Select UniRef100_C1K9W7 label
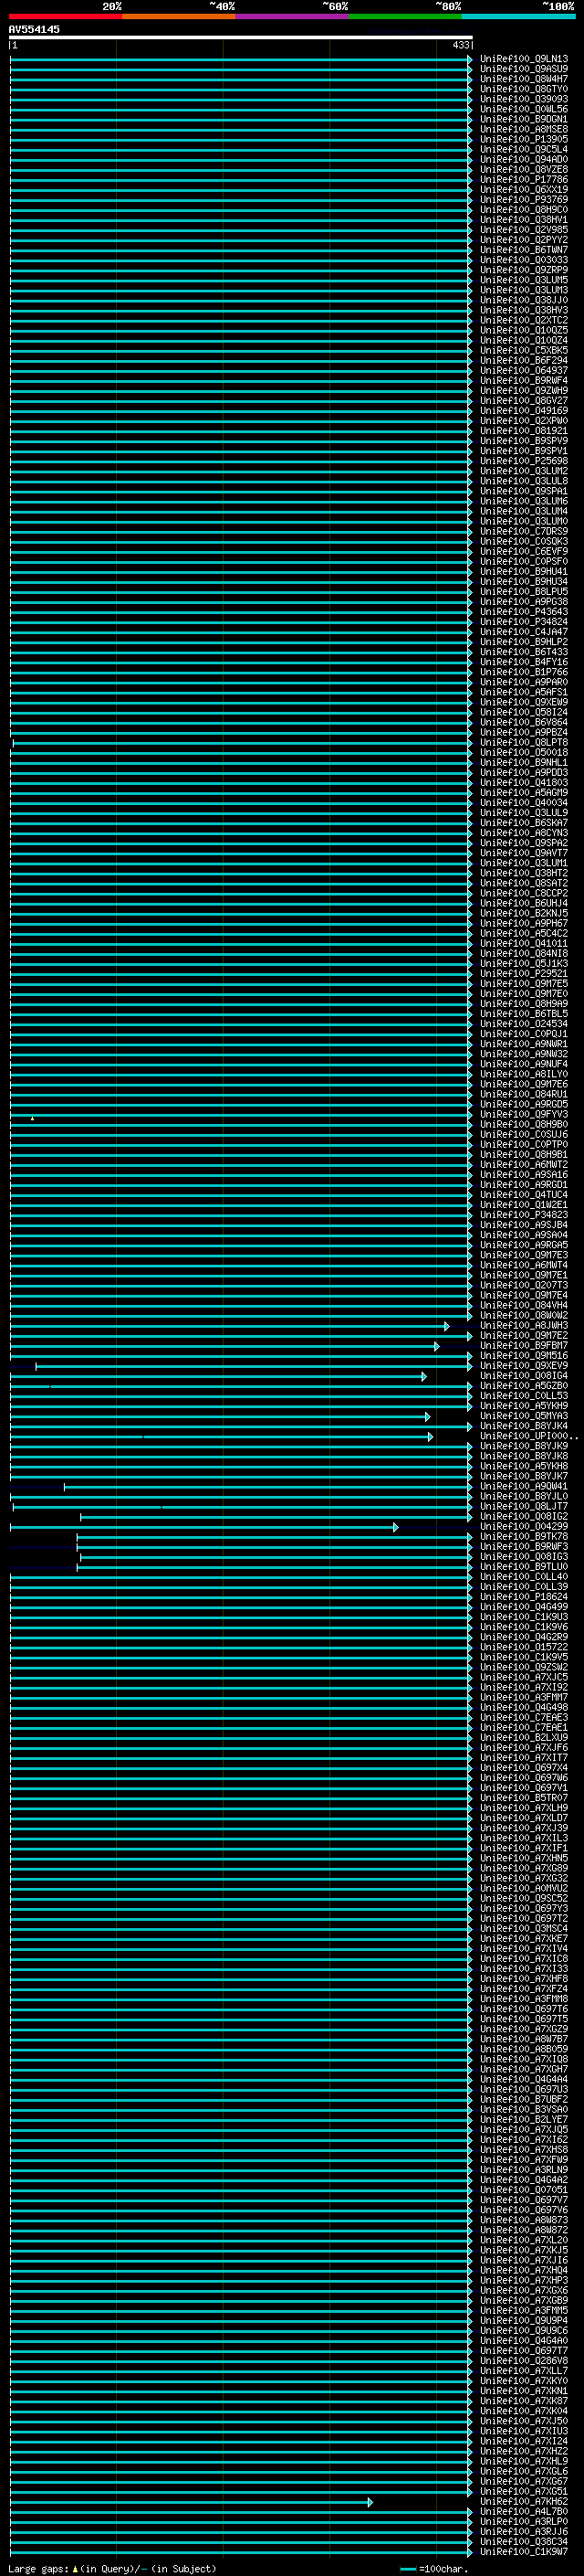This screenshot has width=584, height=2576. click(x=523, y=2551)
